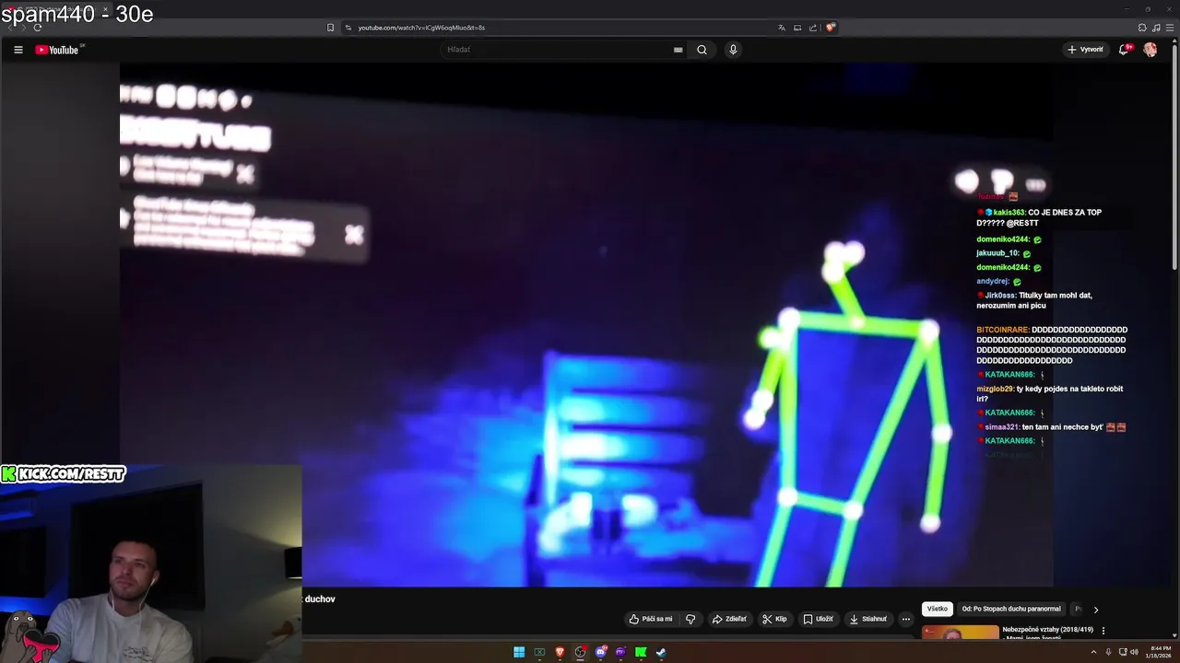
Task: Open options menu for Nebezpečné vztahy video
Action: pos(1103,631)
